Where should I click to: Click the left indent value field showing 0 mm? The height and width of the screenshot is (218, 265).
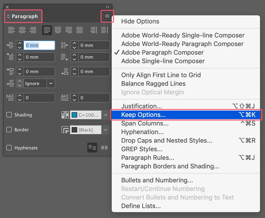pyautogui.click(x=39, y=45)
